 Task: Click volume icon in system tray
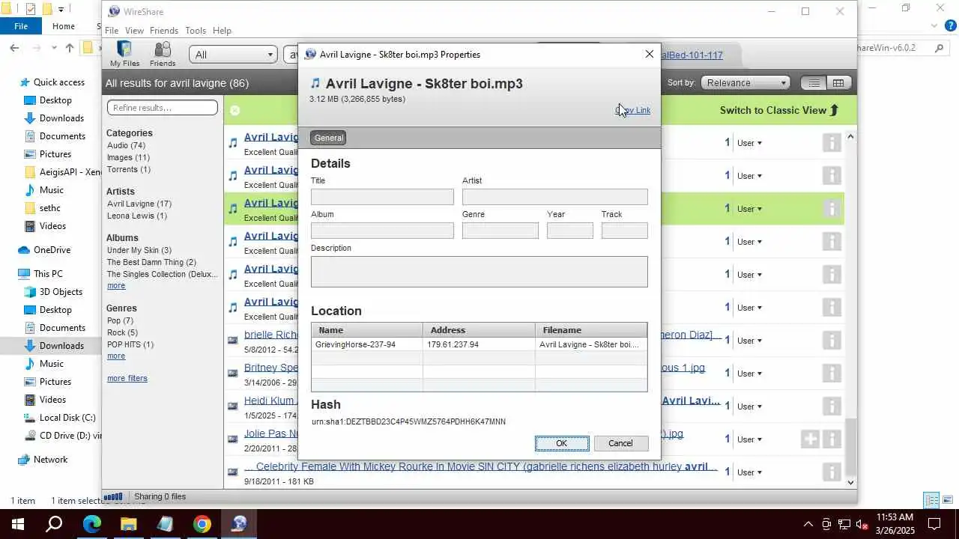862,524
